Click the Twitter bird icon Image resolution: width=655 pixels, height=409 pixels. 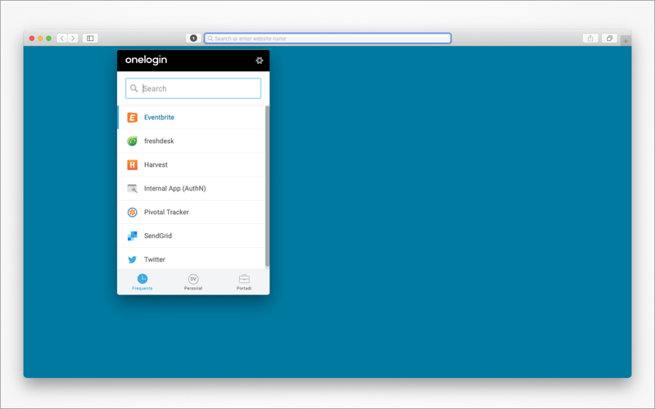click(132, 259)
